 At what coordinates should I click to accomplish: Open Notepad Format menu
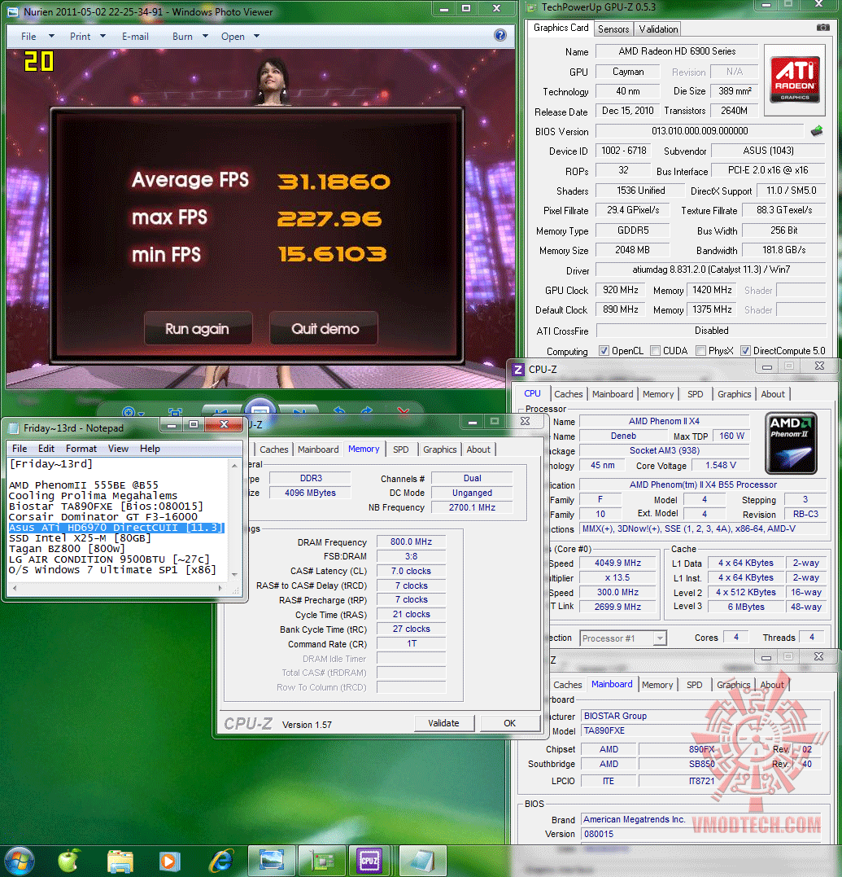(81, 449)
